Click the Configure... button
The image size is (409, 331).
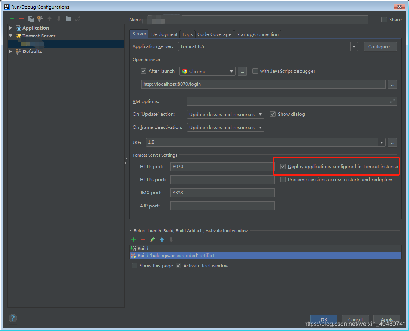pyautogui.click(x=380, y=47)
